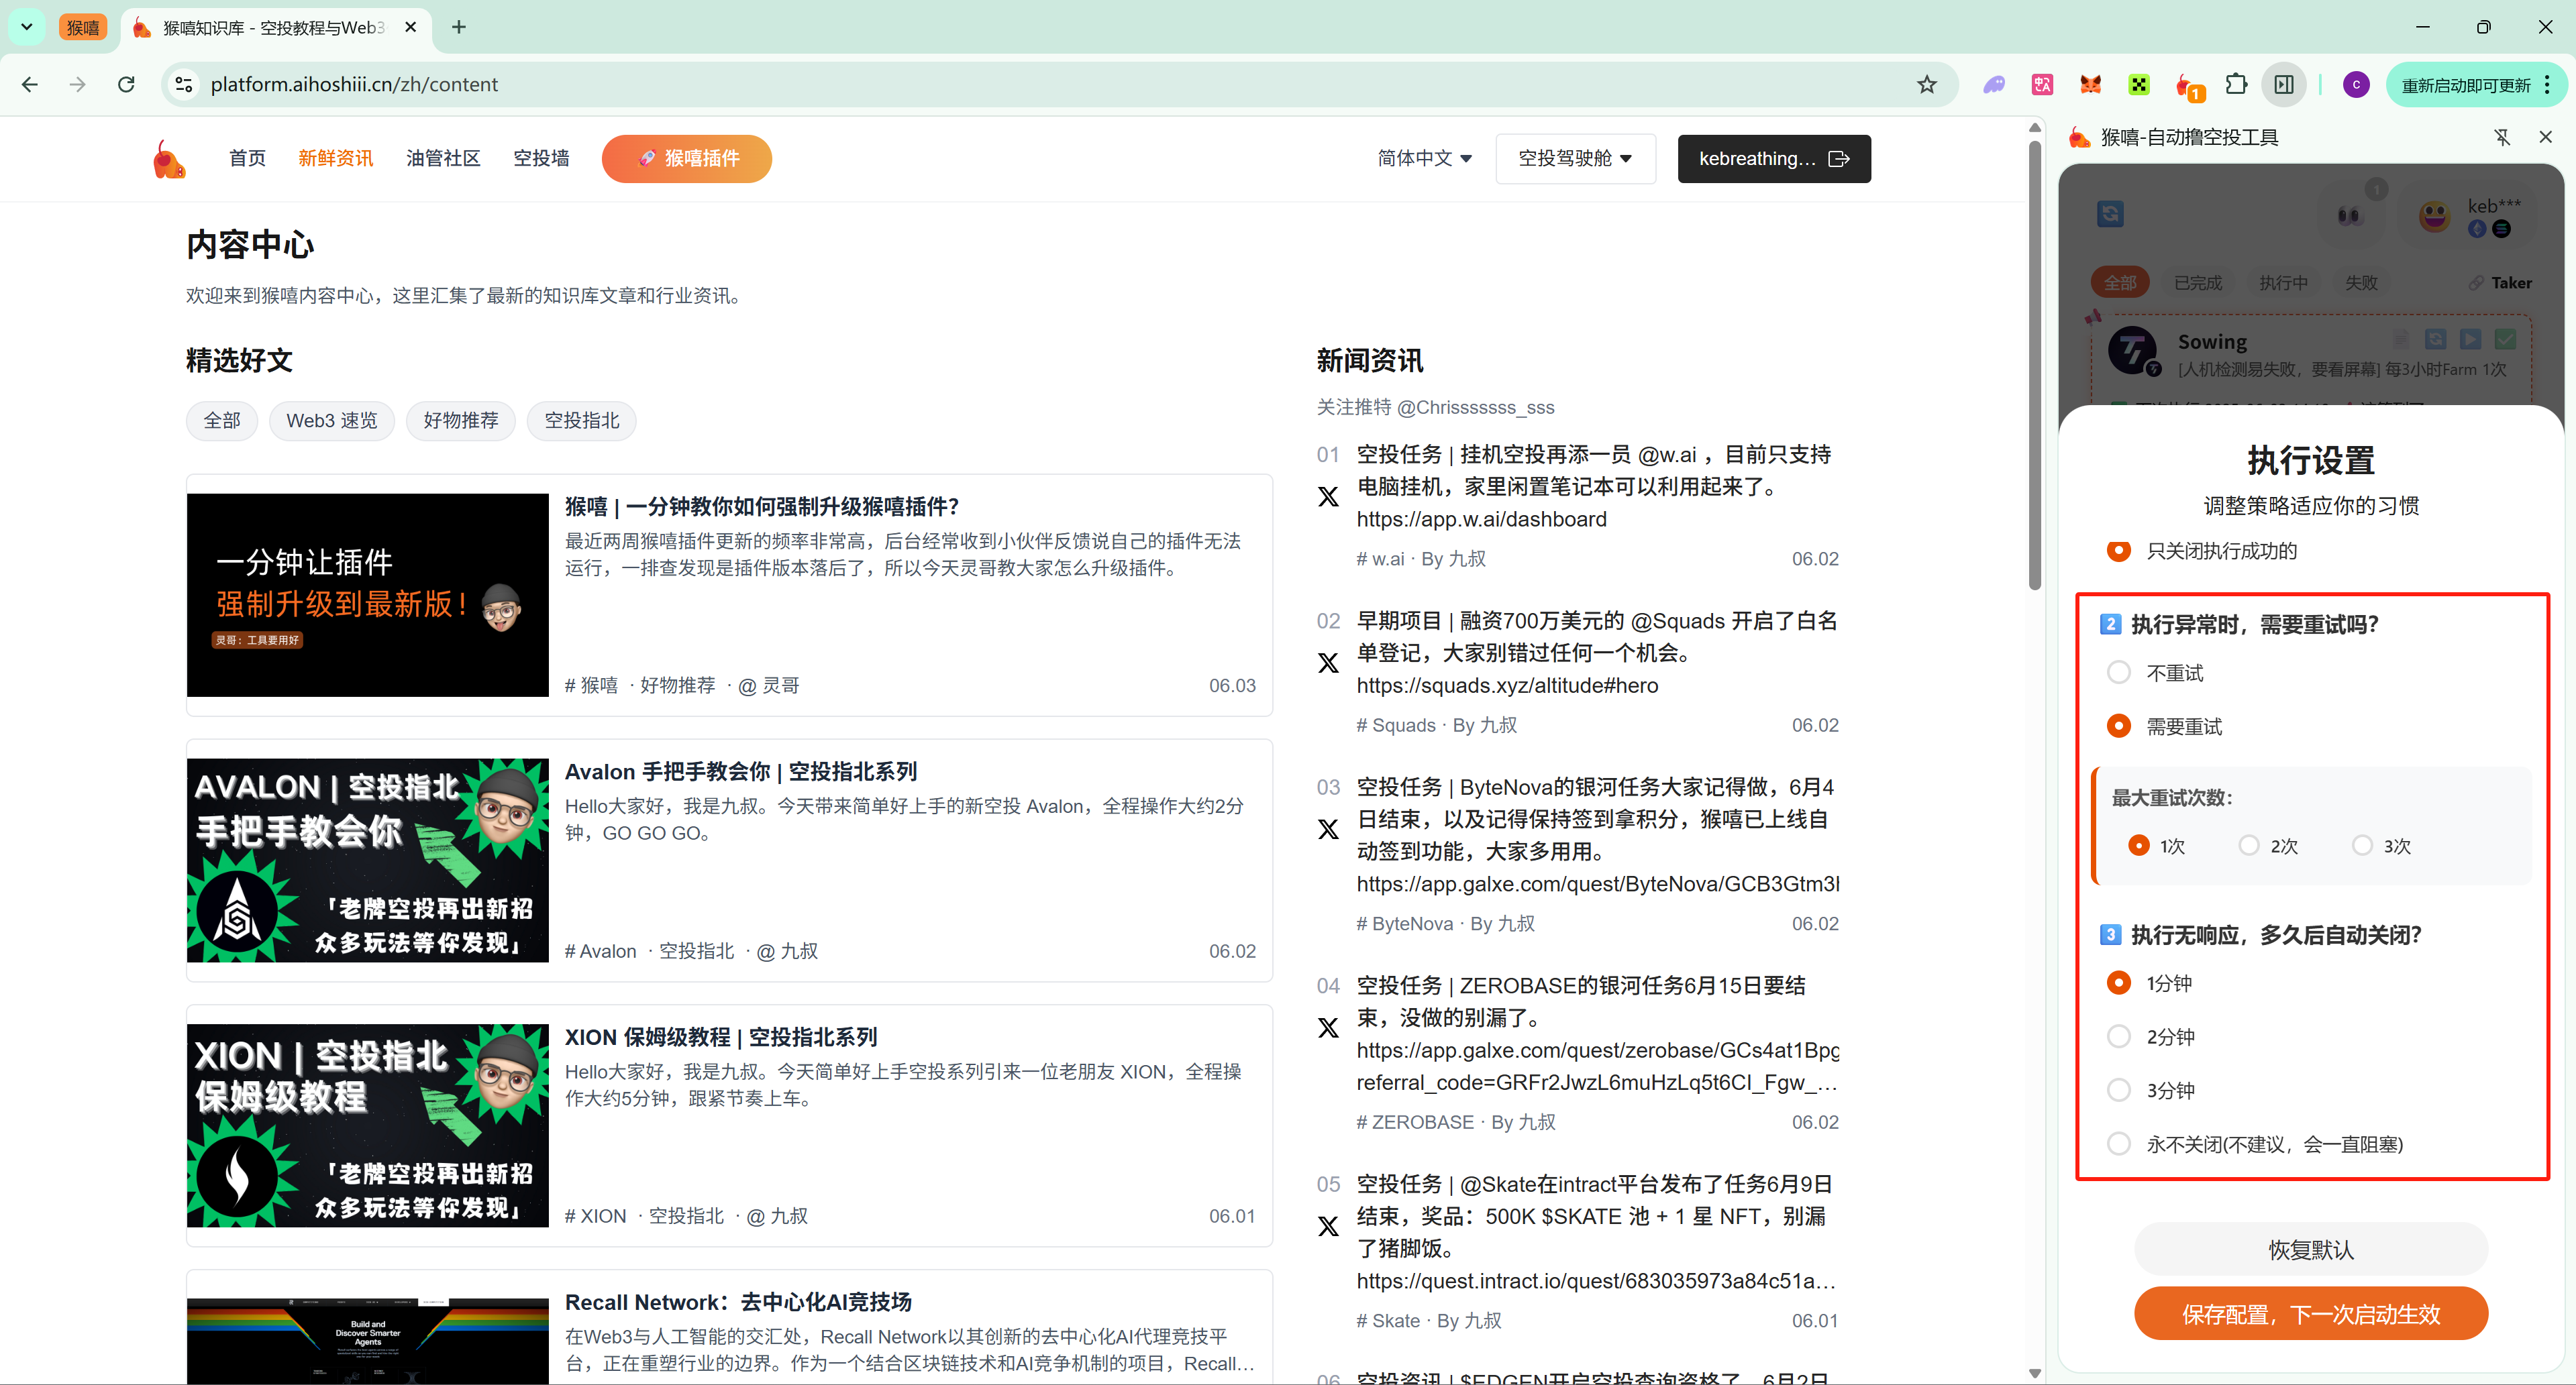
Task: Click the 猴嘻插件 orange button
Action: [x=687, y=159]
